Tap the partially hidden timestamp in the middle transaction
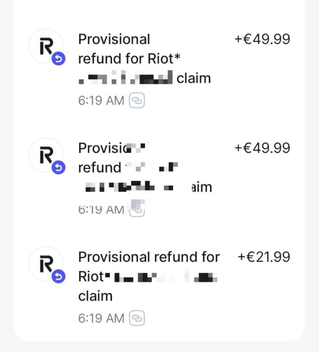Image resolution: width=319 pixels, height=352 pixels. click(101, 210)
